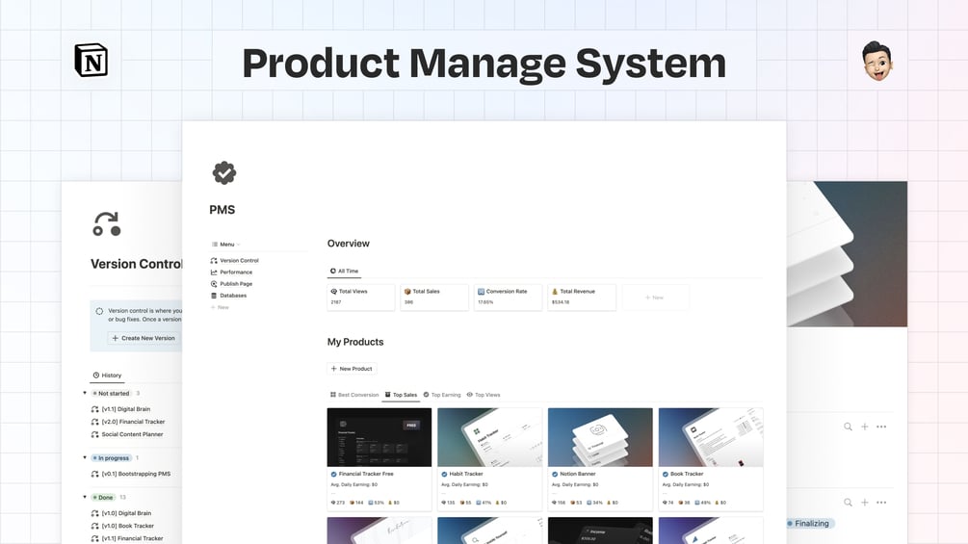Open the ellipsis menu just below the cover image
The width and height of the screenshot is (968, 544).
click(881, 427)
